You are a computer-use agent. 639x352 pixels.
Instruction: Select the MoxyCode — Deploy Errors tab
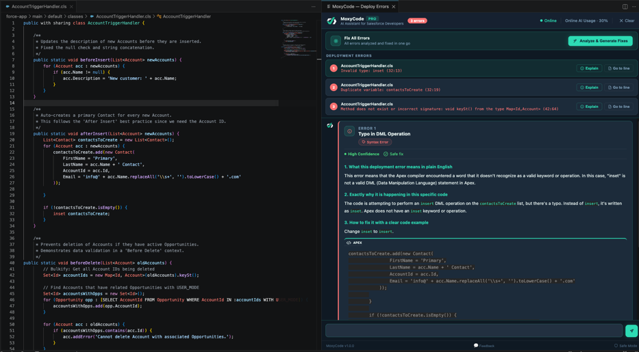(361, 7)
